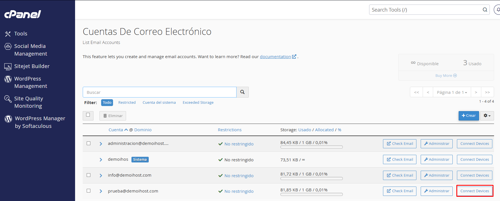Click the Sistema badge
500x201 pixels.
click(140, 160)
